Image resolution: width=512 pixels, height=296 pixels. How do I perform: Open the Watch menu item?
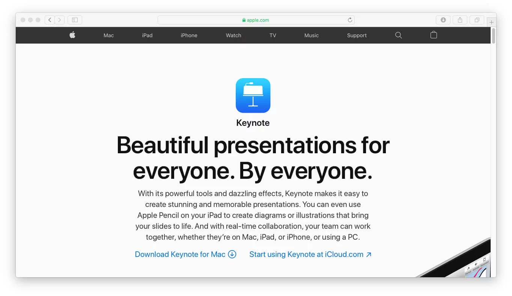(x=233, y=35)
